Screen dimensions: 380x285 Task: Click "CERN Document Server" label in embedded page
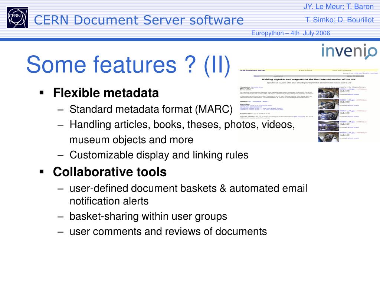252,70
